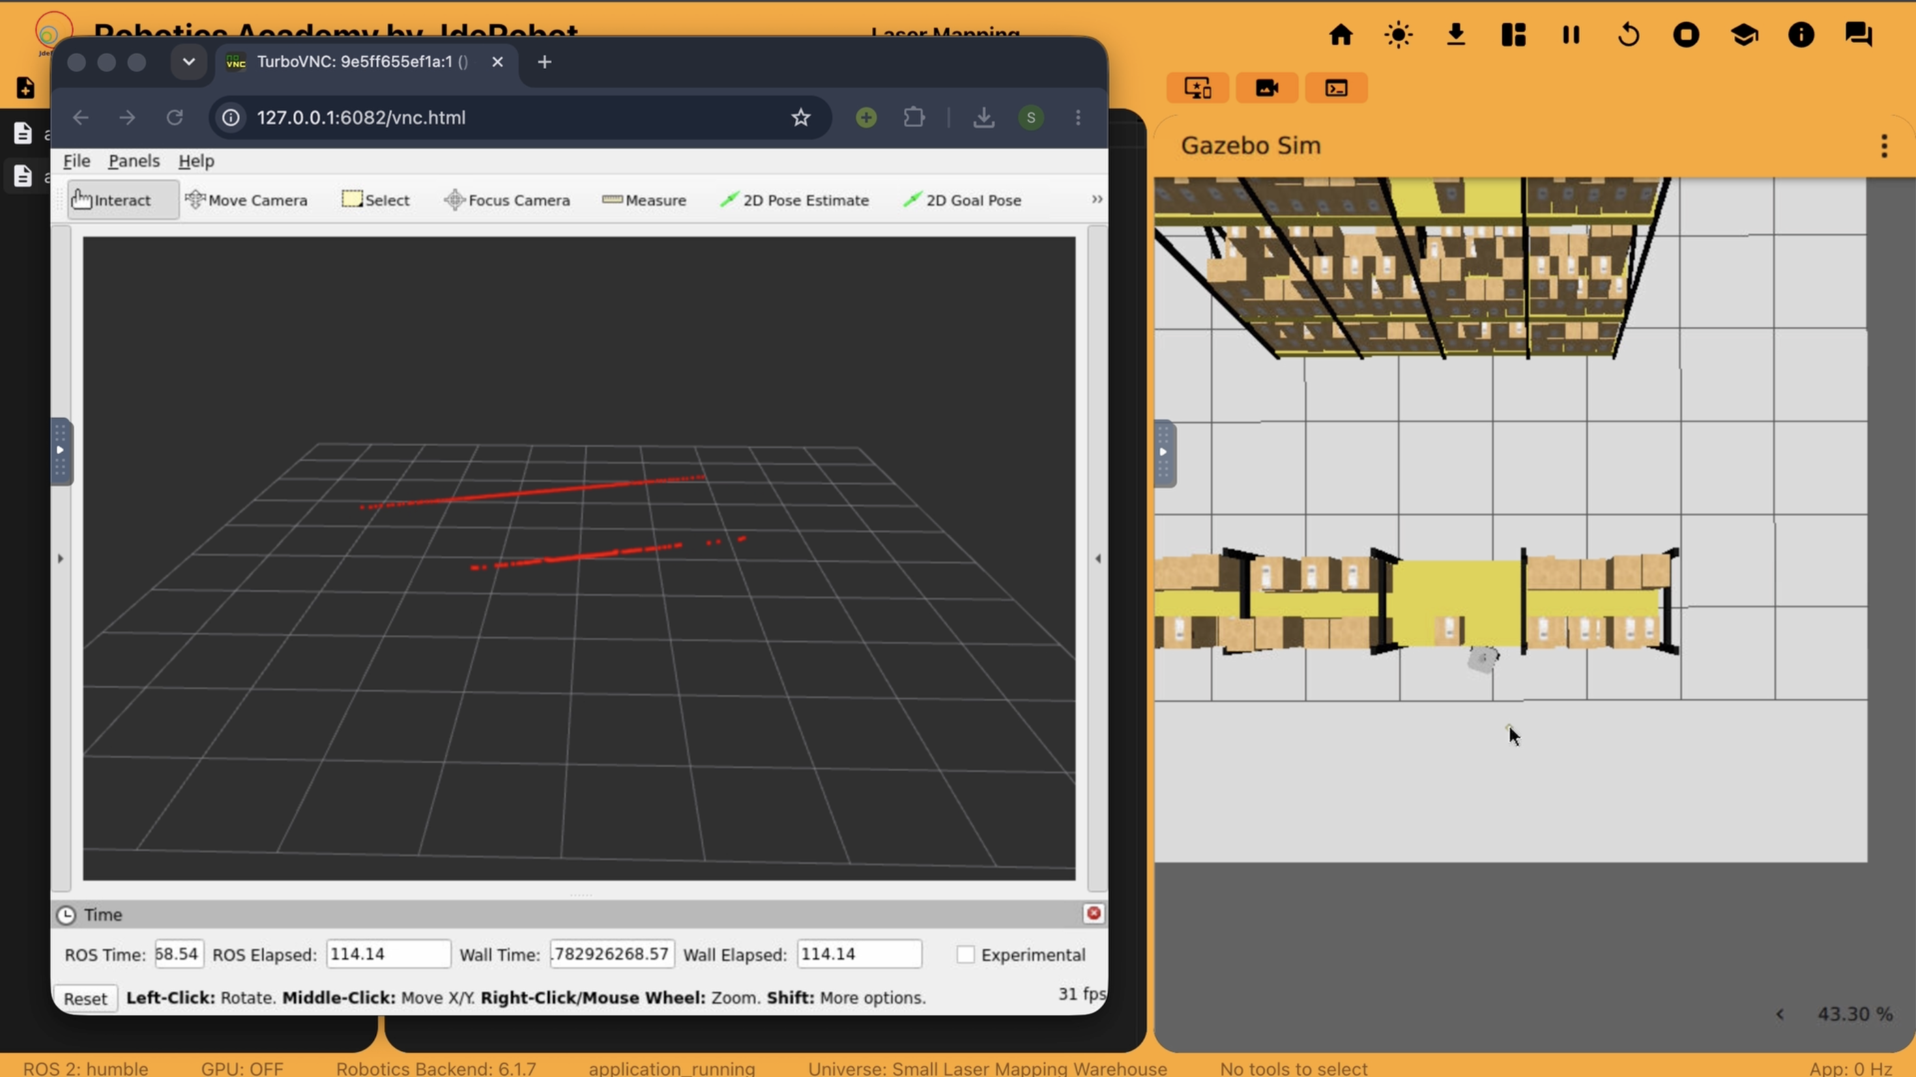Open the File menu in RViz
This screenshot has height=1077, width=1916.
click(x=77, y=161)
